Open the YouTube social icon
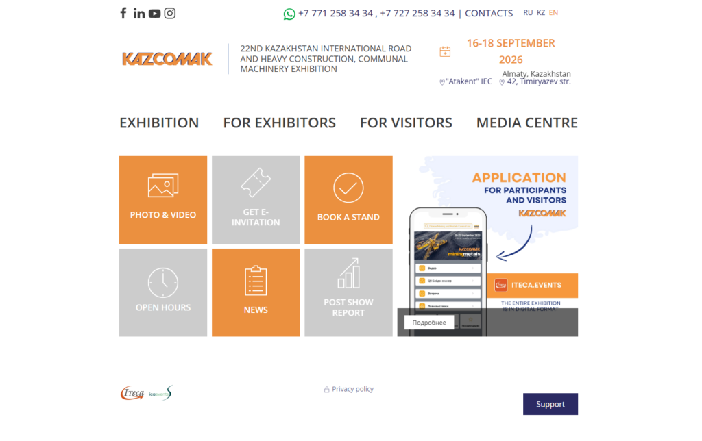The image size is (702, 441). click(x=154, y=13)
